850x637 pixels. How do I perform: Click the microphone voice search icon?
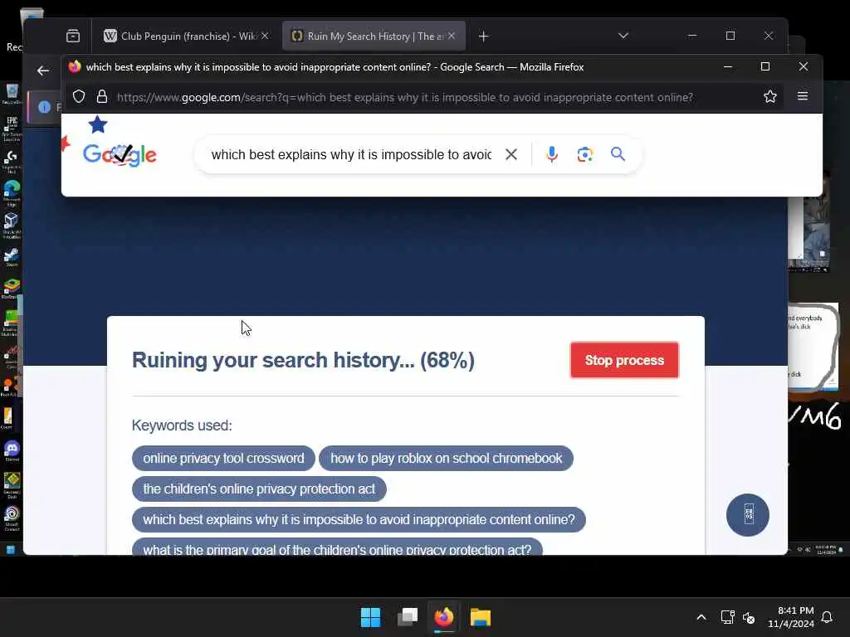pyautogui.click(x=552, y=154)
